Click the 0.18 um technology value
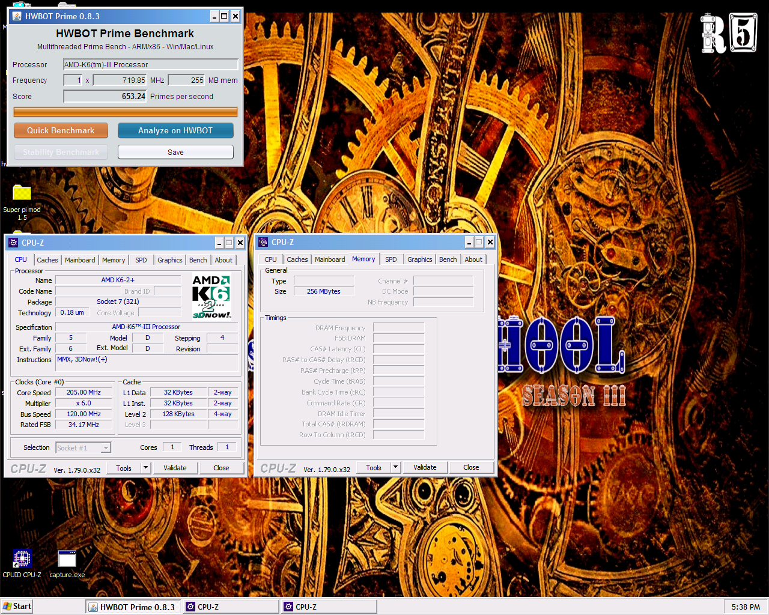The image size is (769, 615). click(x=72, y=312)
